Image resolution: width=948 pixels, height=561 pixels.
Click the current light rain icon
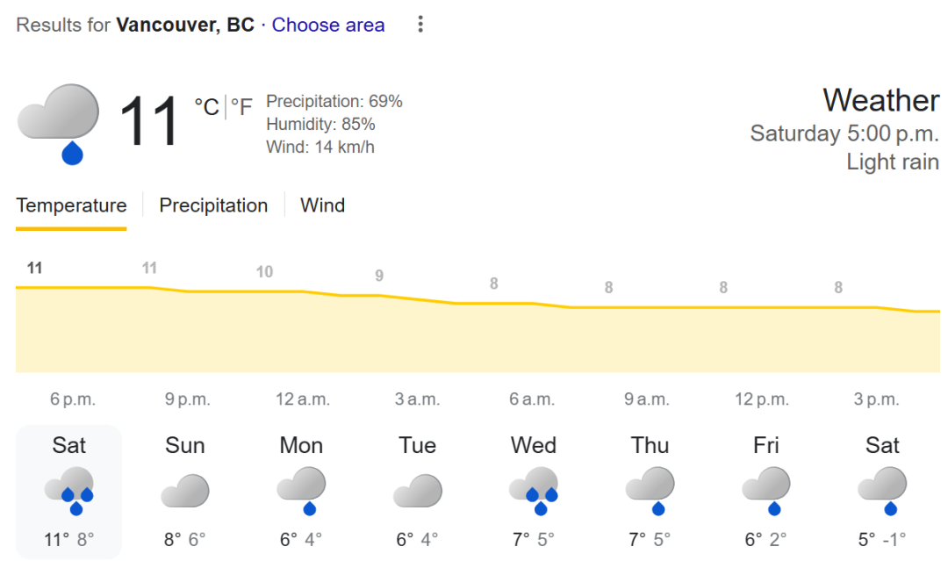[x=58, y=124]
